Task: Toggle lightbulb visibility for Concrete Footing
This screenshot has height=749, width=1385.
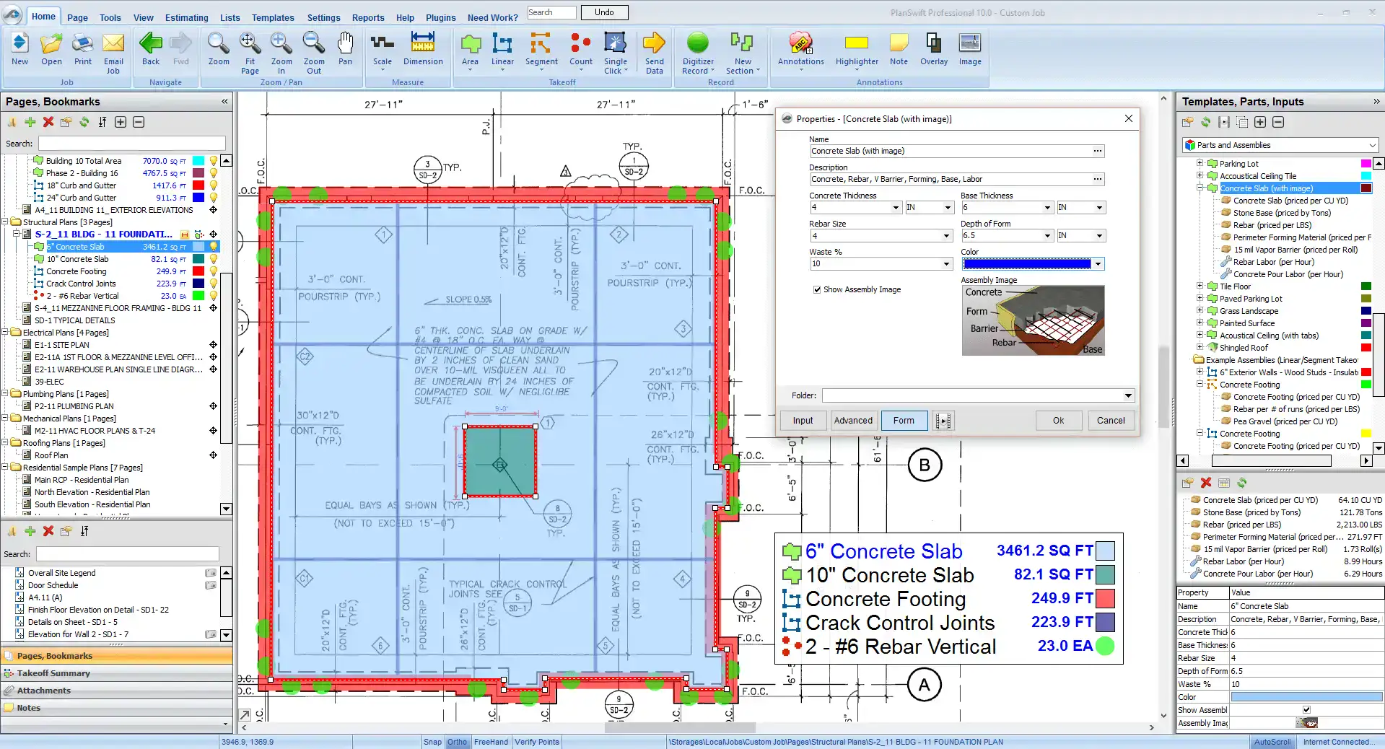Action: click(214, 271)
